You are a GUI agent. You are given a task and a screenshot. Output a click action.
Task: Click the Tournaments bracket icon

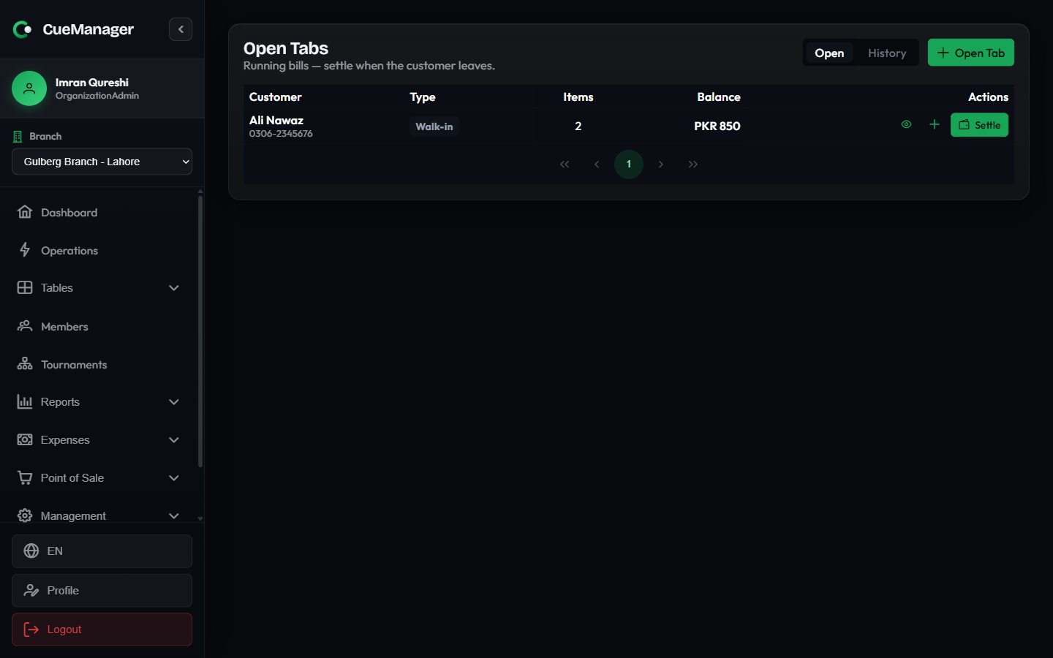tap(25, 364)
